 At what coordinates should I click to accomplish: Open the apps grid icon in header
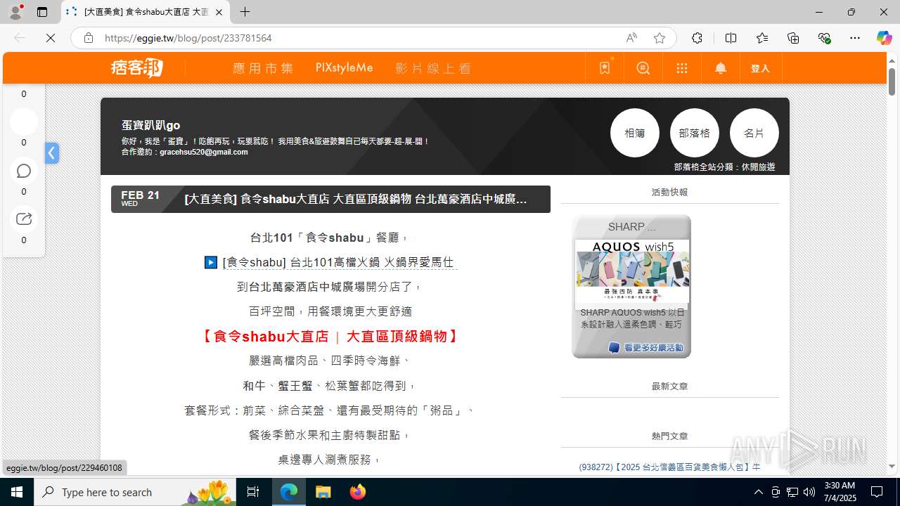[682, 68]
